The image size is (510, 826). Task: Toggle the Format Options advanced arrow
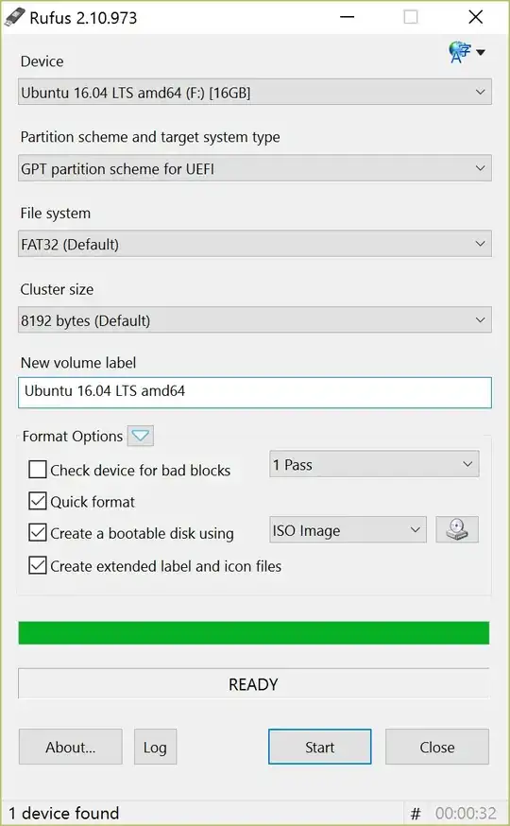point(141,436)
